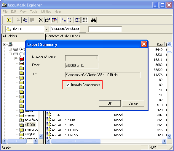This screenshot has height=151, width=174.
Task: Open the File menu
Action: 5,12
